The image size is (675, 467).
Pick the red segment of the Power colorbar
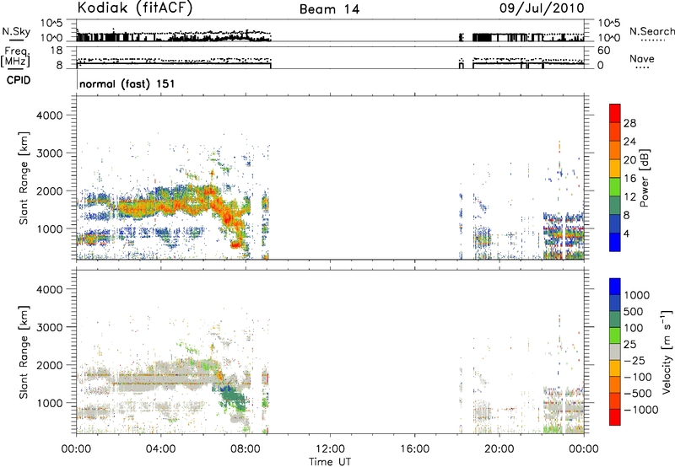point(615,114)
